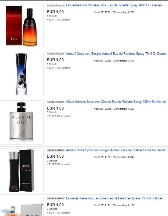The image size is (168, 216).
Task: Open the Allure Homme Sport von Chanel link
Action: [x=116, y=102]
